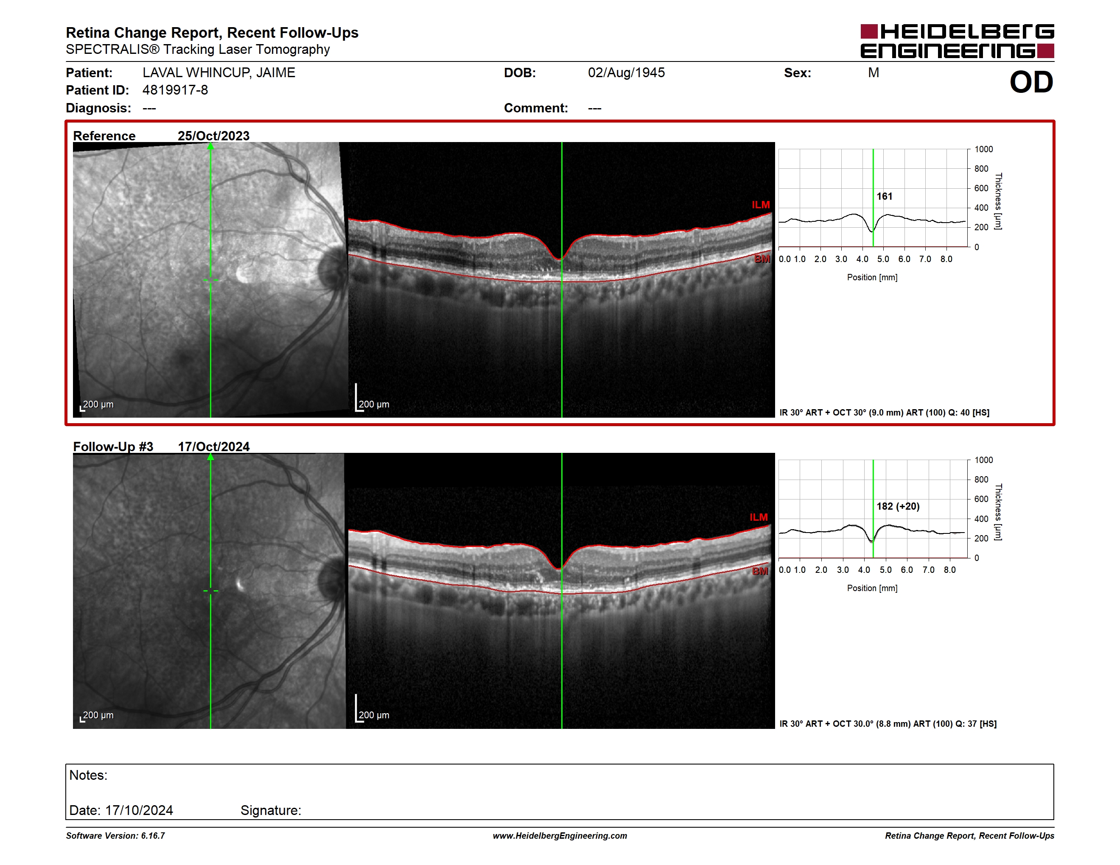
Task: Click the ILM label on Reference scan
Action: point(761,205)
